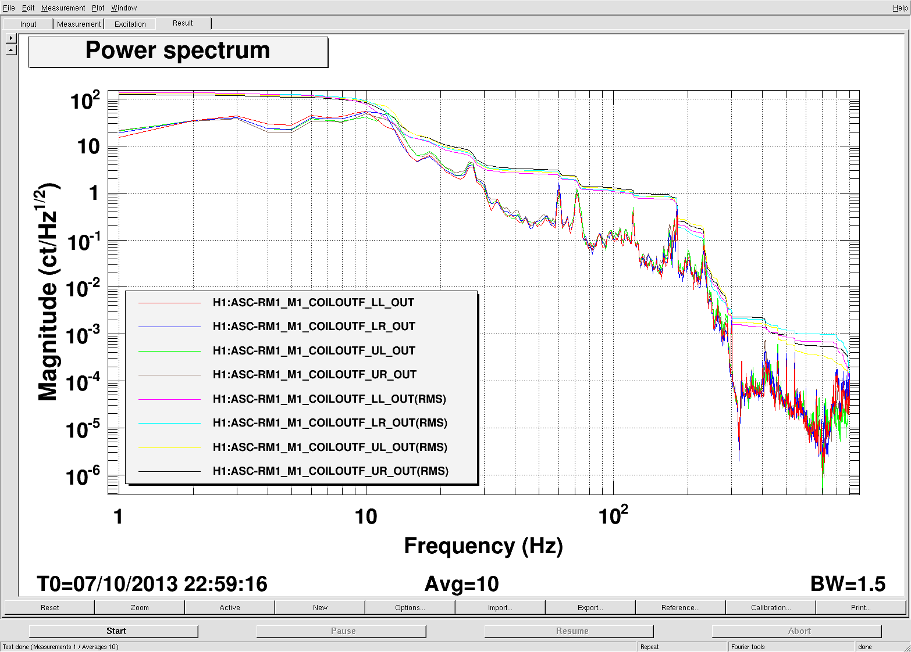Click the Power spectrum plot title
The height and width of the screenshot is (652, 911).
[178, 52]
